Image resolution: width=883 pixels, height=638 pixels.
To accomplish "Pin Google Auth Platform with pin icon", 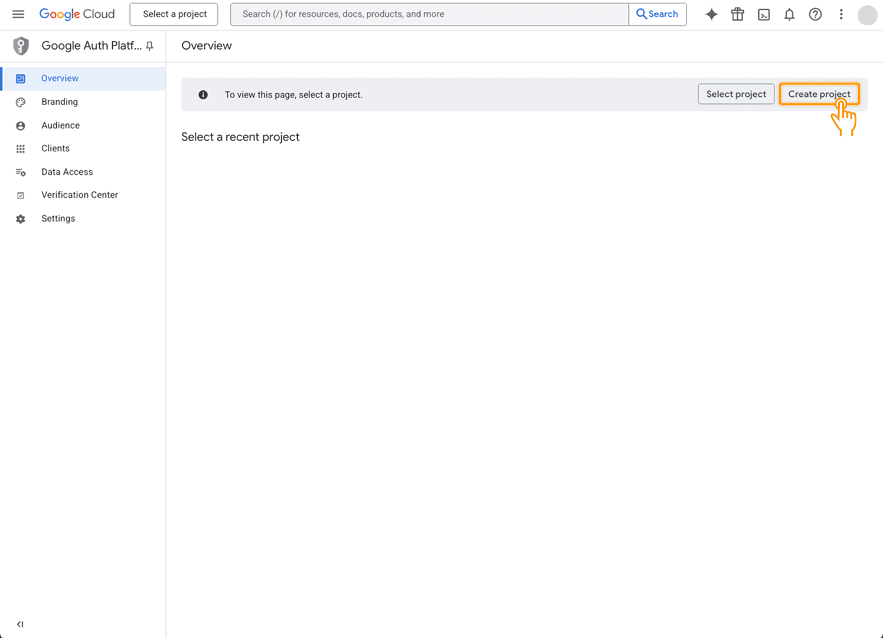I will coord(150,46).
